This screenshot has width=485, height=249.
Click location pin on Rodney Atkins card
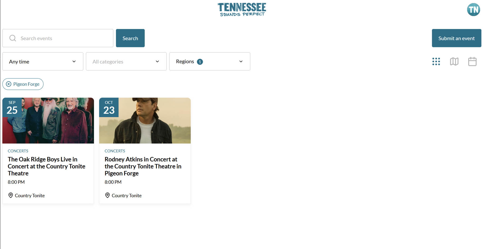coord(107,195)
